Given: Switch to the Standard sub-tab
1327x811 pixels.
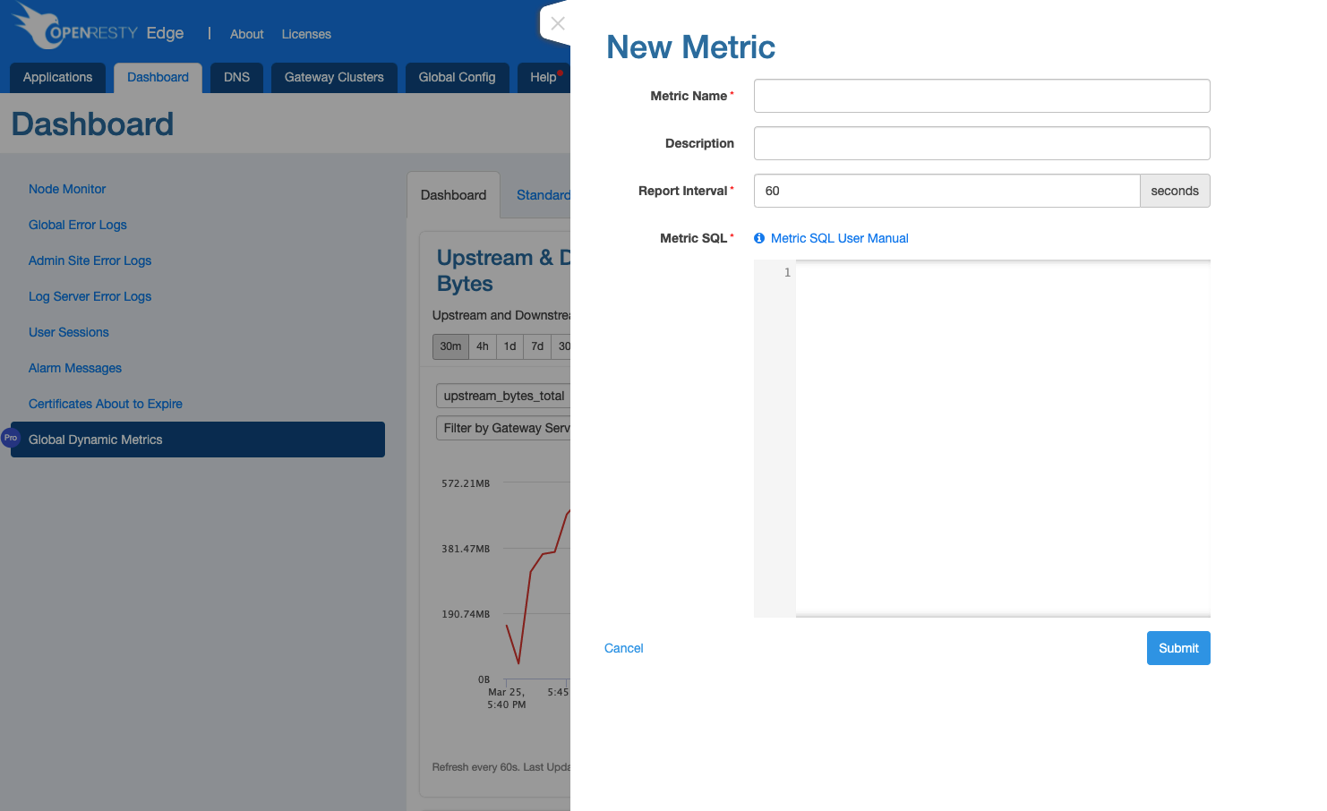Looking at the screenshot, I should click(x=543, y=195).
